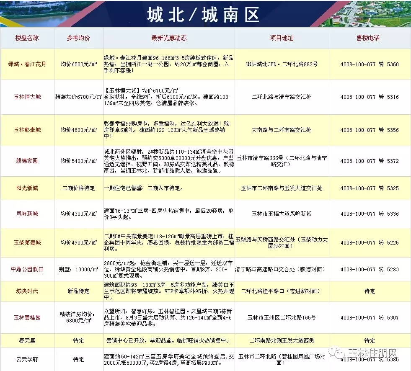Select the 玉林彰泰城 property name
This screenshot has width=411, height=371.
27,130
